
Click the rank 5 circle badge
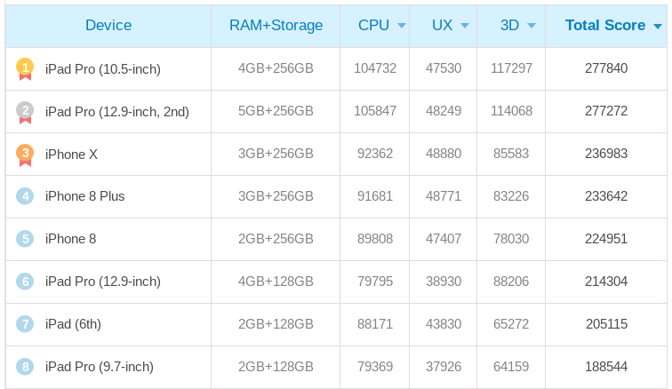pyautogui.click(x=25, y=239)
